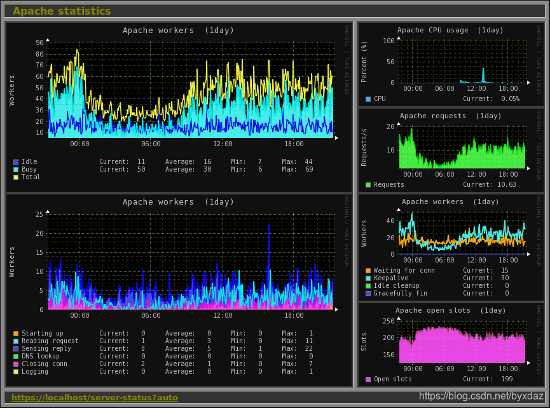
Task: Click the Reading request legend swatch
Action: click(16, 341)
